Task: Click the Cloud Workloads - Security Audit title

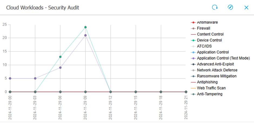Action: (42, 8)
